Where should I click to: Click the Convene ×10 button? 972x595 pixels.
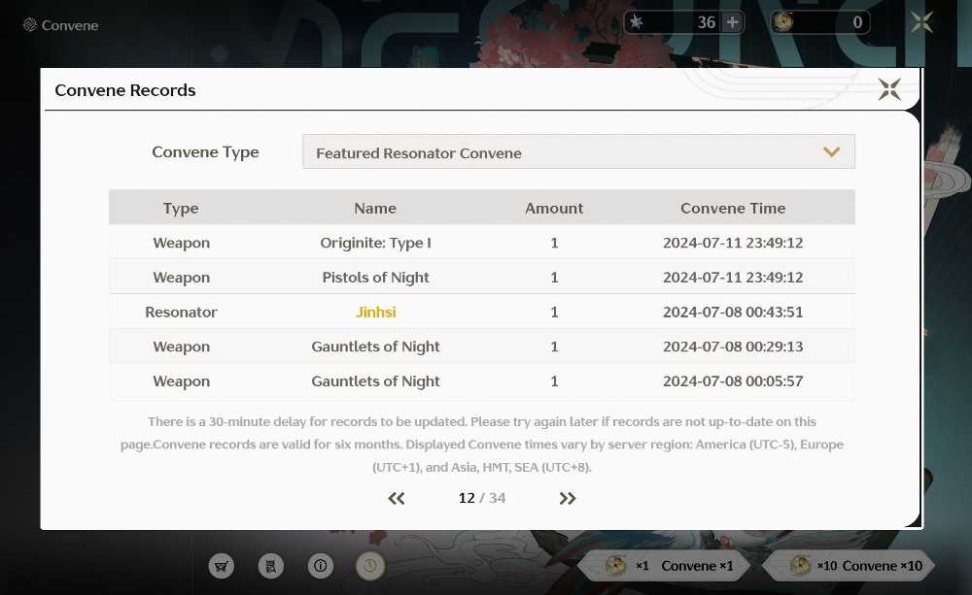847,566
